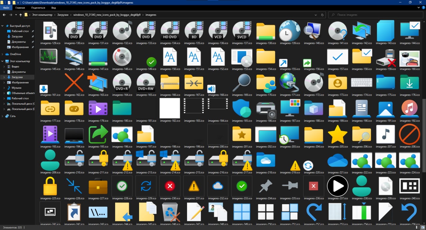Select the red X icon imageres-162.ico
This screenshot has width=426, height=230.
pyautogui.click(x=74, y=82)
